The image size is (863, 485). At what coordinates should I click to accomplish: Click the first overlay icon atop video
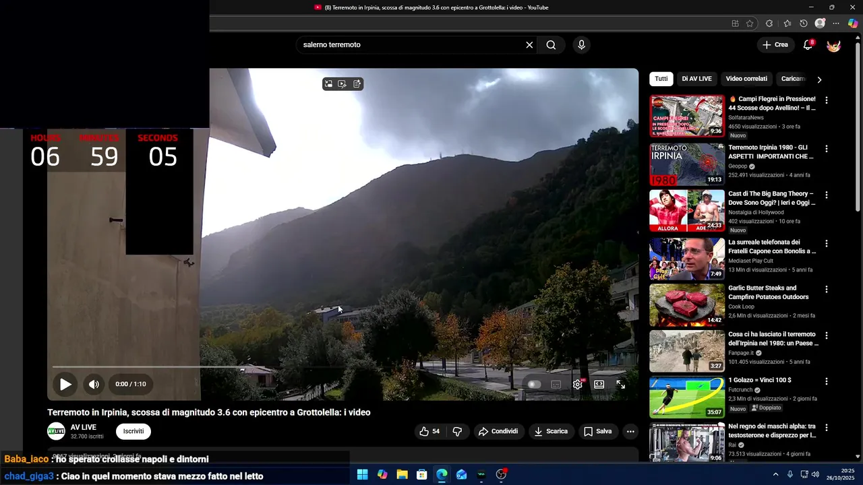[x=328, y=84]
